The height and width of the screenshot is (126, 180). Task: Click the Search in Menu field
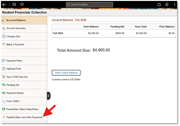[90, 4]
